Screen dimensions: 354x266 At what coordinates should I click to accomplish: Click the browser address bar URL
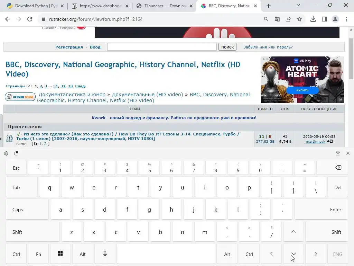[96, 19]
